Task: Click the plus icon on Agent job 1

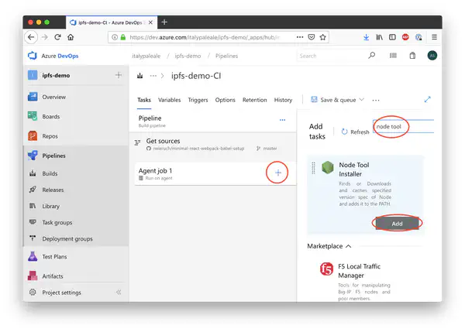Action: (x=277, y=173)
